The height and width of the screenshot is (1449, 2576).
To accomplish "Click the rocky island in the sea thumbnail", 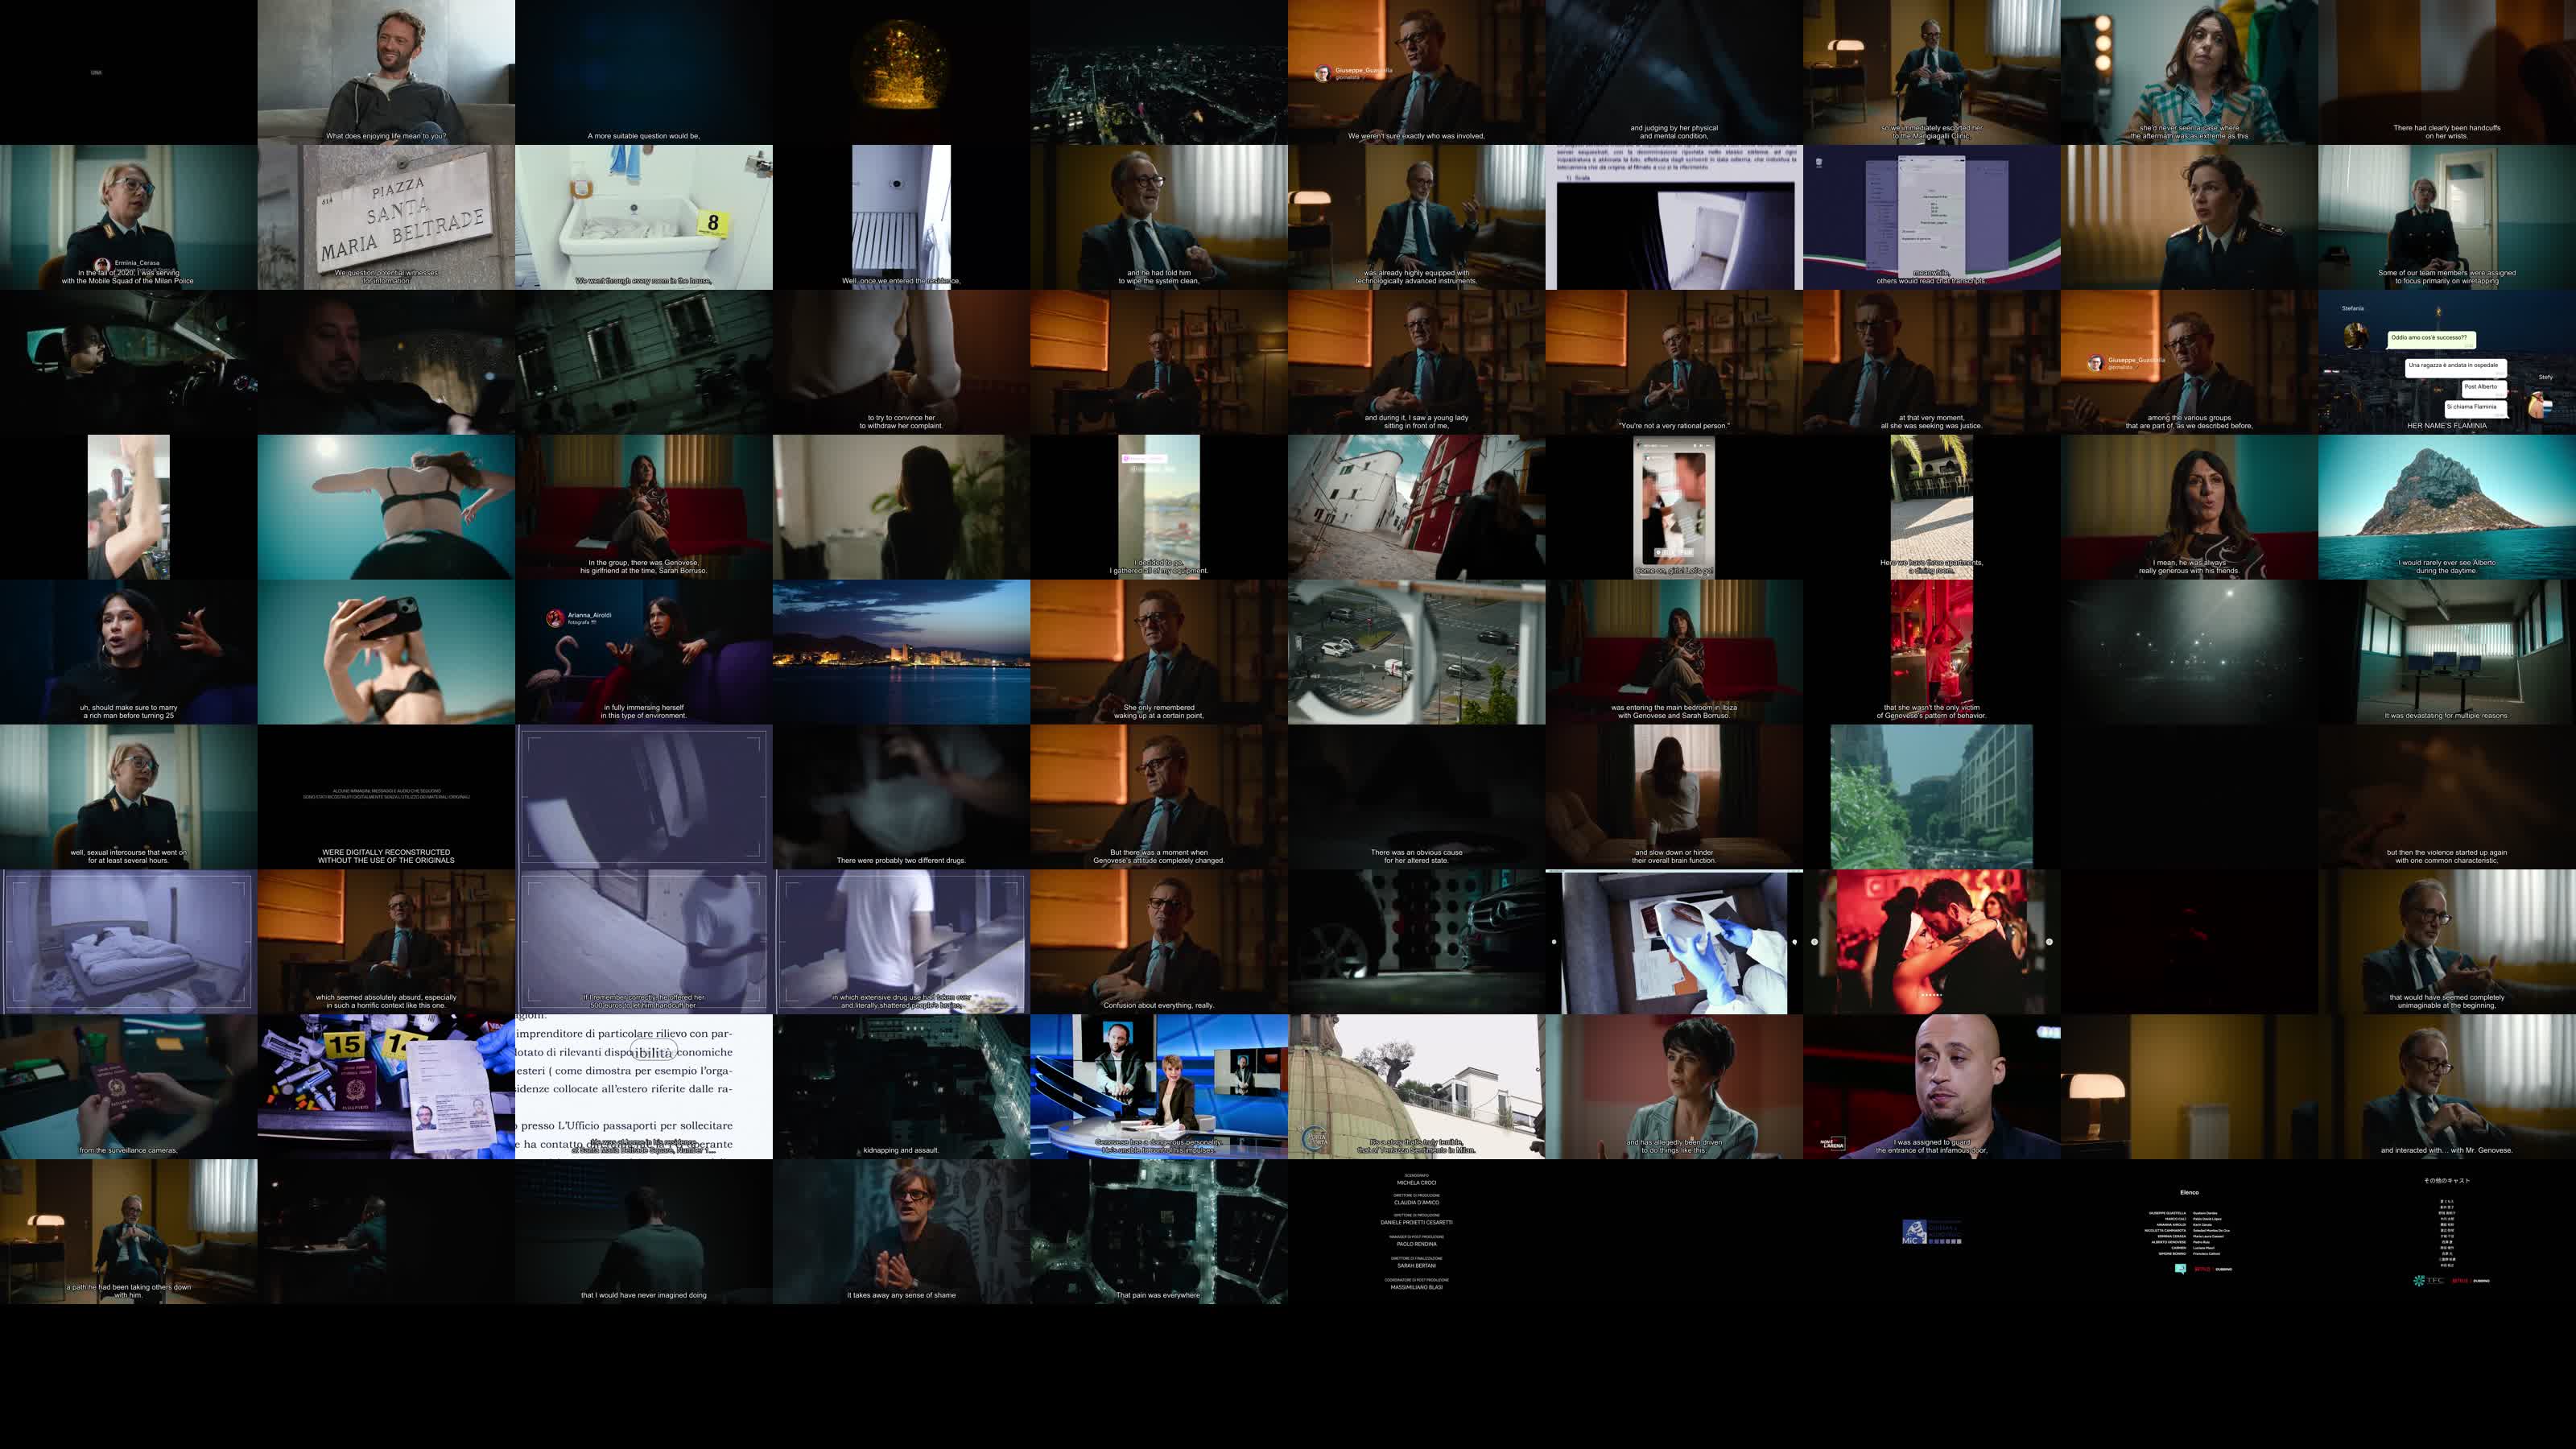I will point(2446,507).
